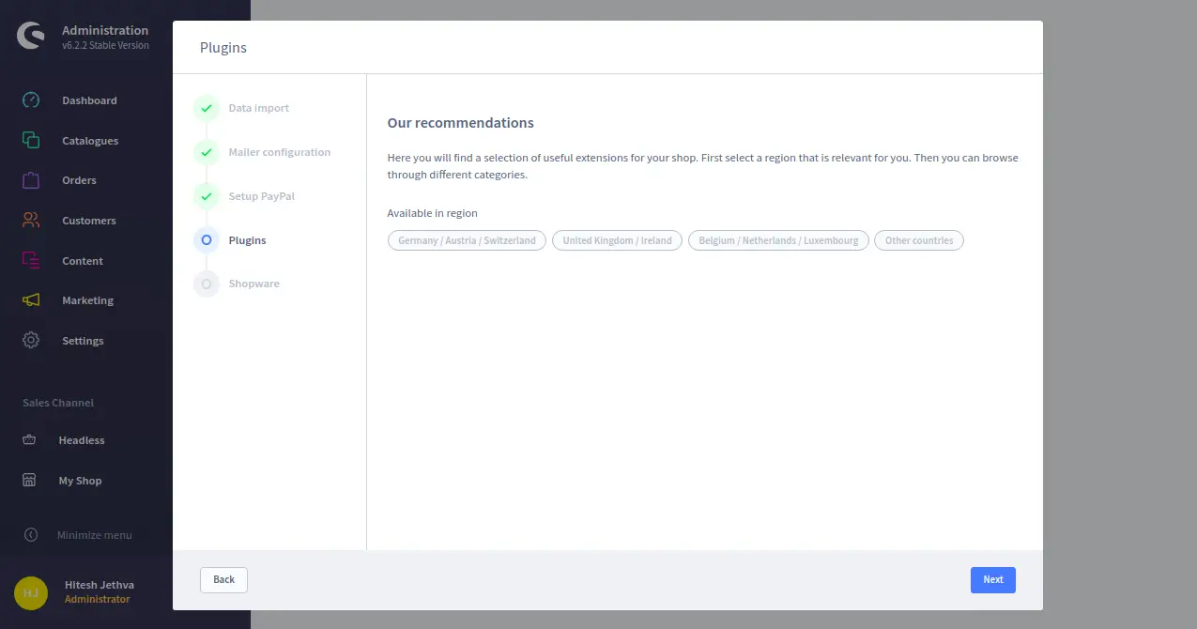Click the Shopware logo icon

pos(31,37)
